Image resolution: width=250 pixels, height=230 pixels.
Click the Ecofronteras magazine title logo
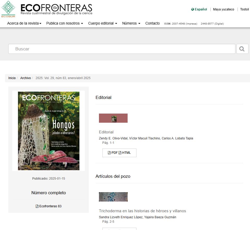click(57, 9)
